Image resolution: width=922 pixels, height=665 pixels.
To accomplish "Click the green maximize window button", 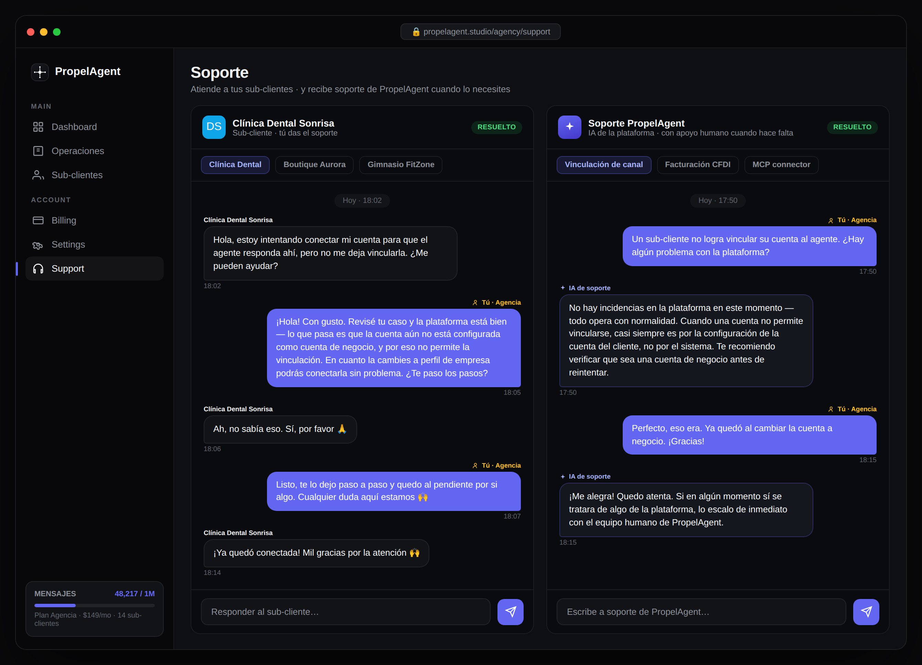I will click(57, 32).
